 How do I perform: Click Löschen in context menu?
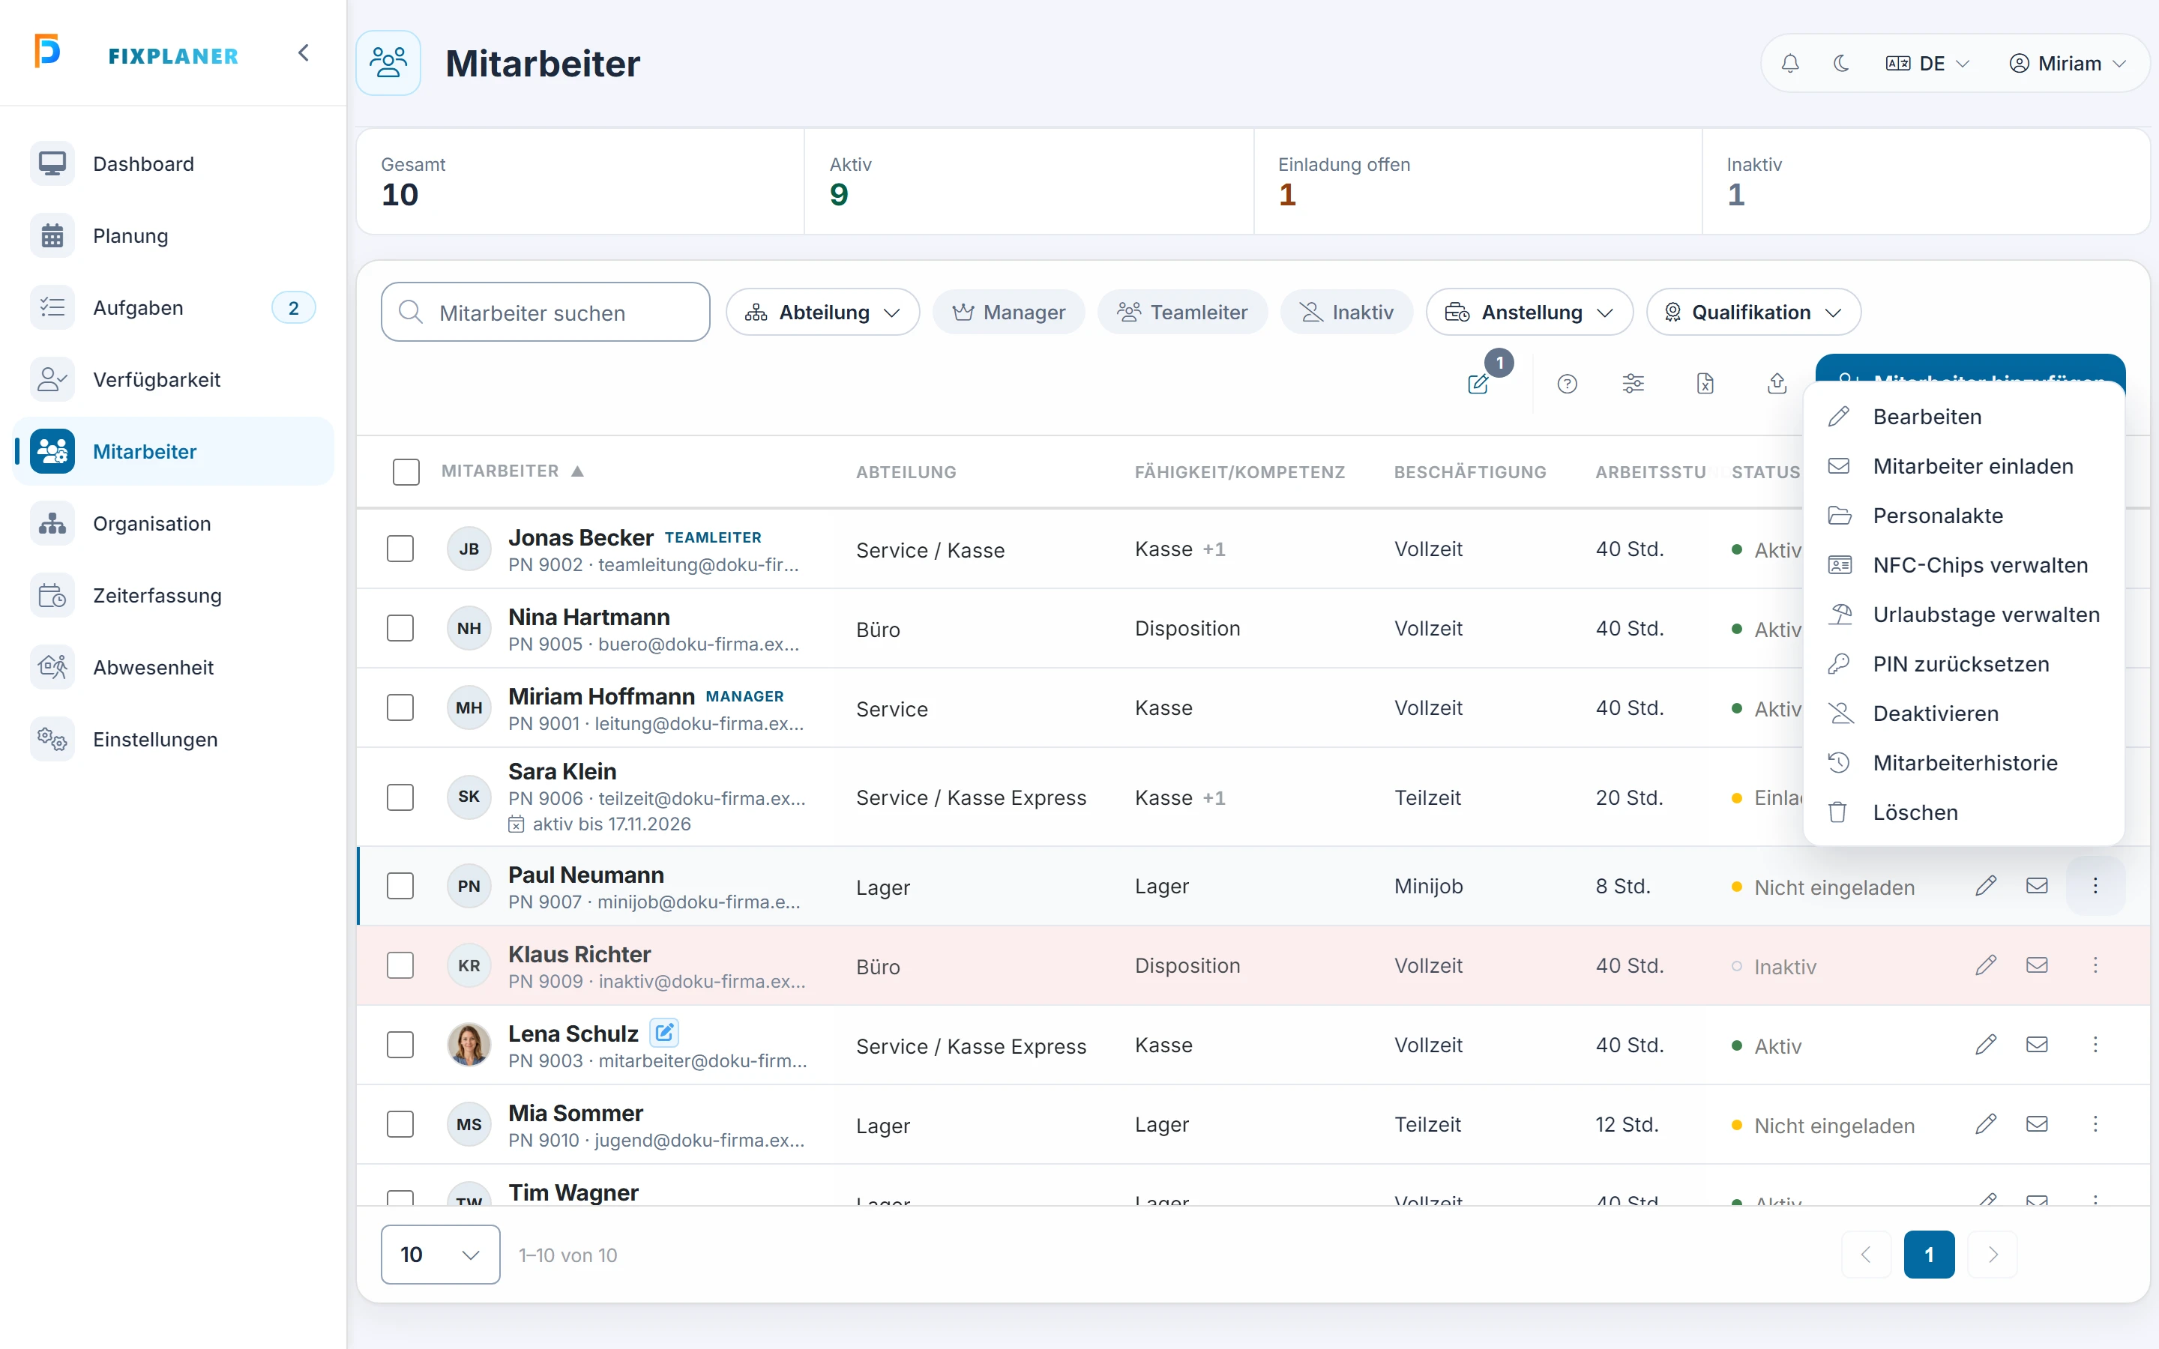(x=1963, y=813)
